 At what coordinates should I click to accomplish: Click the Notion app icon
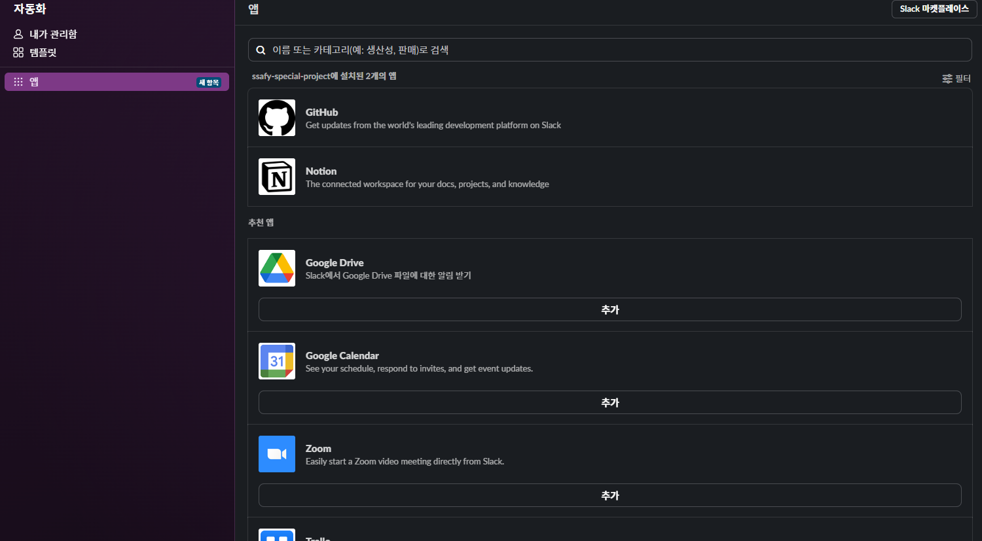tap(277, 177)
